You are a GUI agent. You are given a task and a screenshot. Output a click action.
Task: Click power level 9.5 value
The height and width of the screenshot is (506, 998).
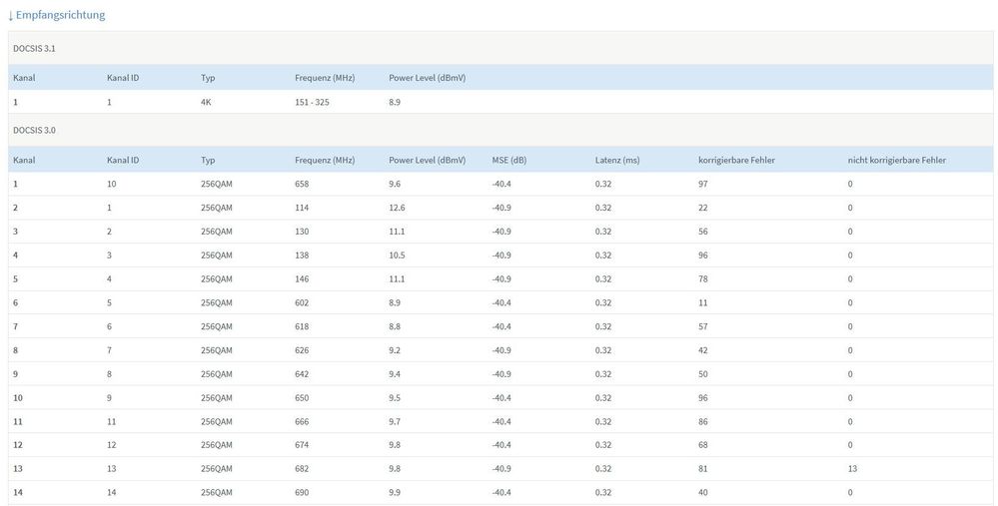(x=395, y=398)
